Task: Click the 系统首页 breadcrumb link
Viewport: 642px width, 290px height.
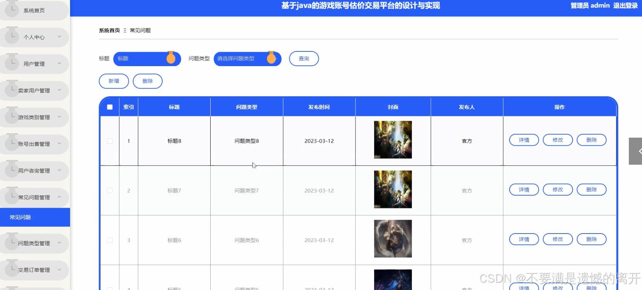Action: click(109, 31)
